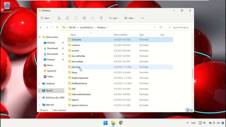This screenshot has width=226, height=127.
Task: Select the SoftwareDistribution folder
Action: pos(120,94)
